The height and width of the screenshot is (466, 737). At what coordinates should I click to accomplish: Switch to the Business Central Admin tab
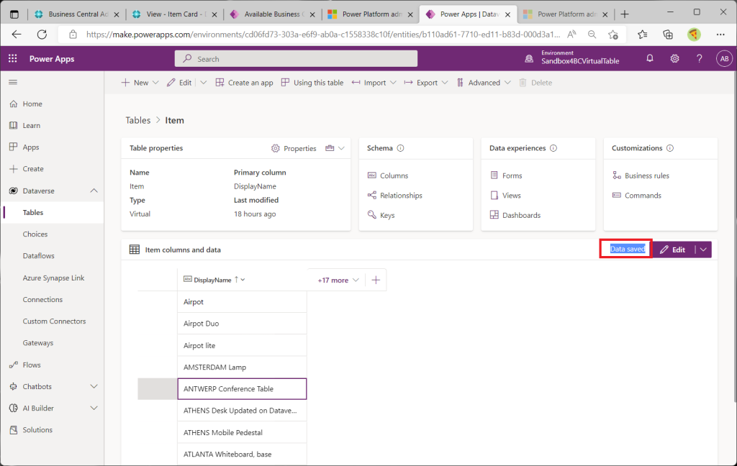pyautogui.click(x=77, y=14)
